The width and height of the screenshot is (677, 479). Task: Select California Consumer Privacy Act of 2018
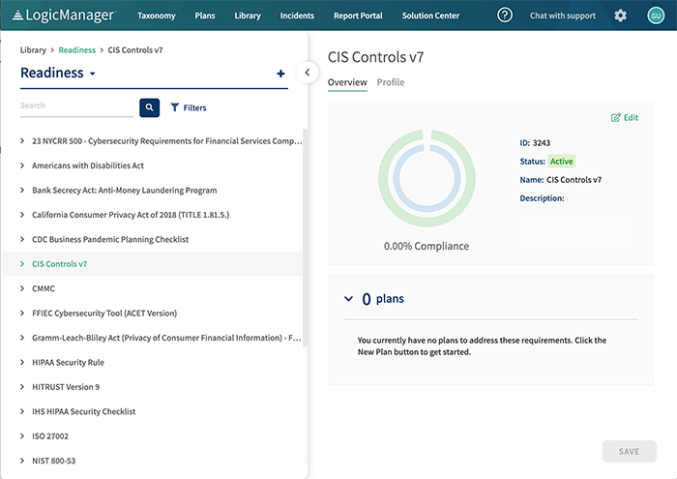tap(131, 215)
